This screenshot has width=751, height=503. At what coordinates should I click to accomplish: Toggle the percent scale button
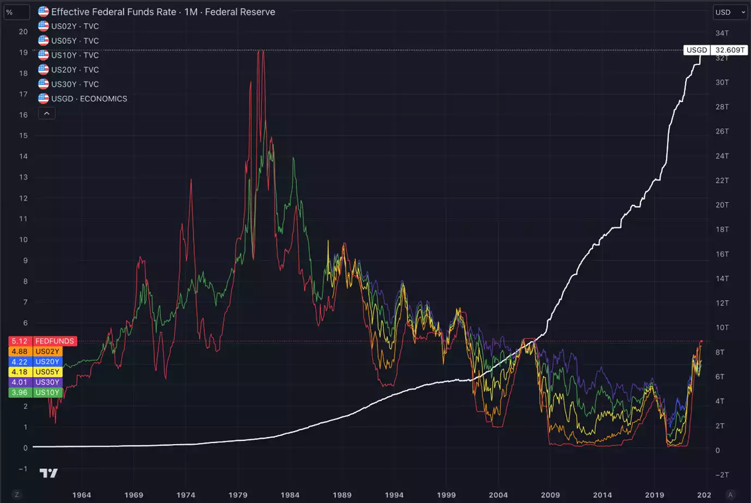pos(16,12)
